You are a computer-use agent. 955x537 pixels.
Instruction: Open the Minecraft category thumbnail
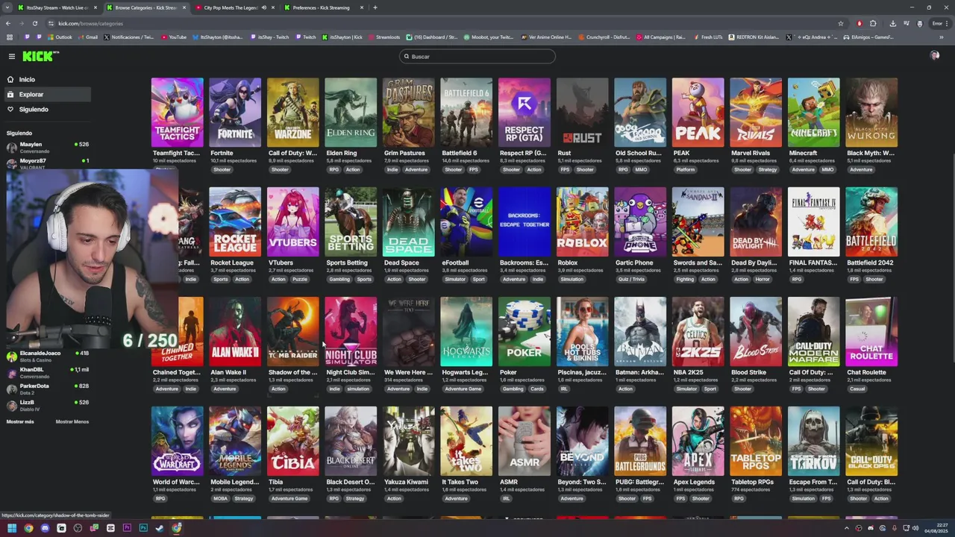click(813, 112)
